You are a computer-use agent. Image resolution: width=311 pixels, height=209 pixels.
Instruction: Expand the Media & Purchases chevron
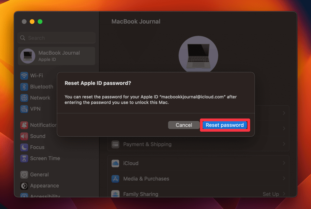click(x=284, y=178)
